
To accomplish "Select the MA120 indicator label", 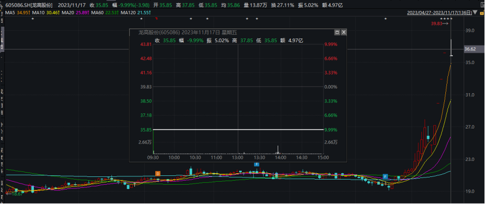I will coord(128,12).
